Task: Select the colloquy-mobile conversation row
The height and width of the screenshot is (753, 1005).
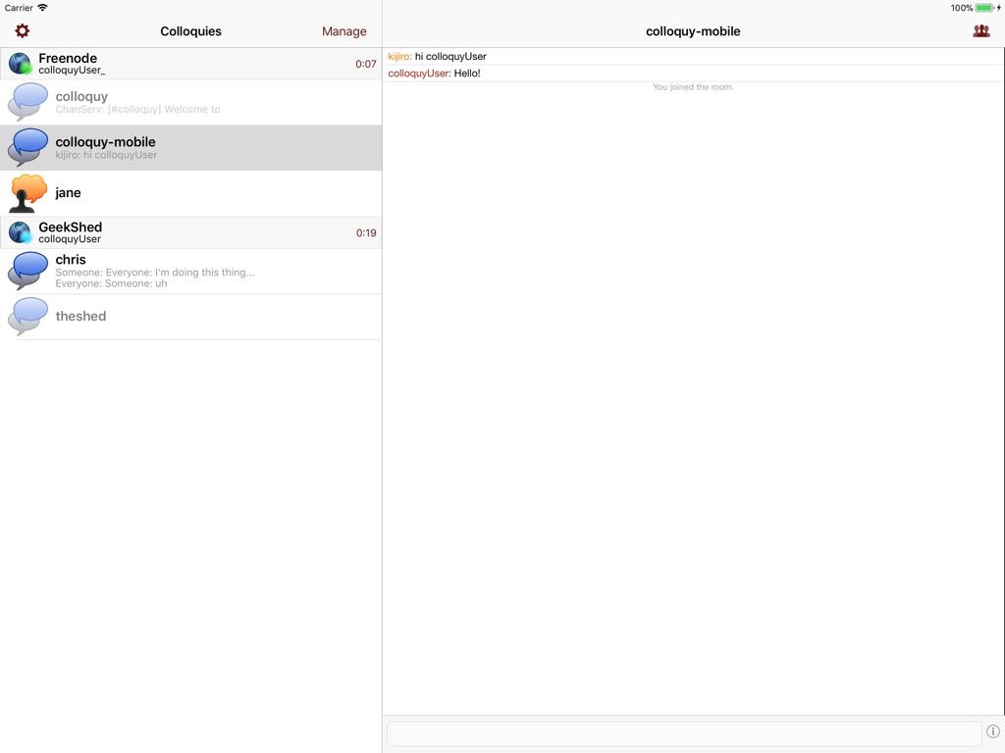Action: point(191,148)
